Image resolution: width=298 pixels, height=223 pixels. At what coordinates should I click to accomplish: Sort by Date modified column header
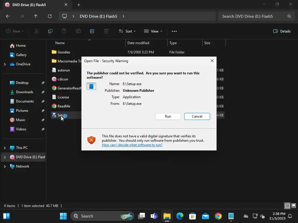click(138, 43)
